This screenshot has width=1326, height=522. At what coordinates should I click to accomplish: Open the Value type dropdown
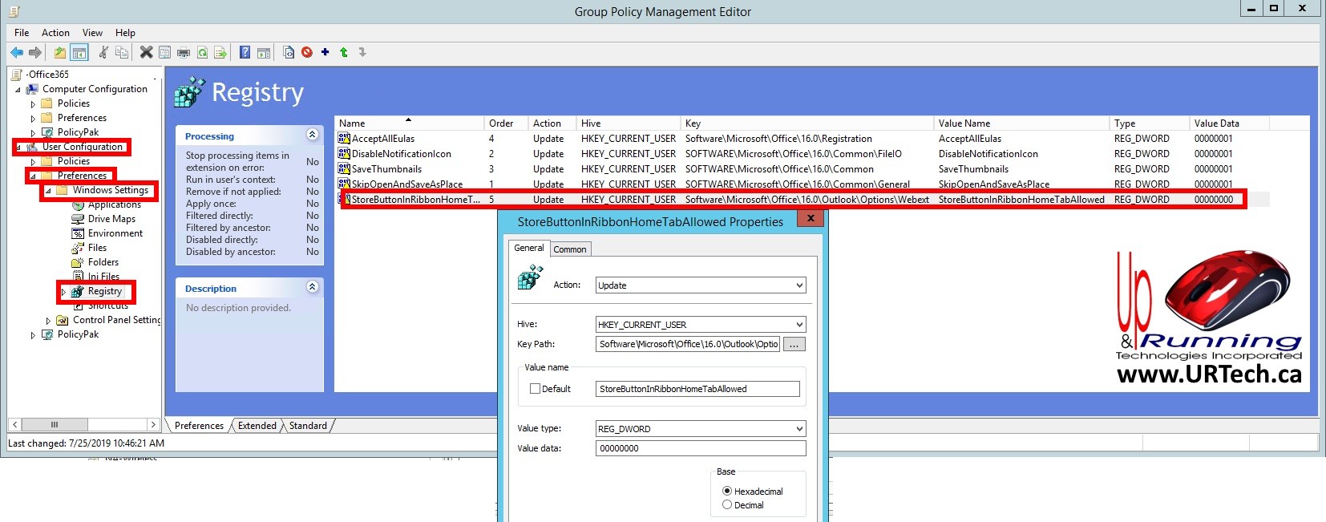700,429
